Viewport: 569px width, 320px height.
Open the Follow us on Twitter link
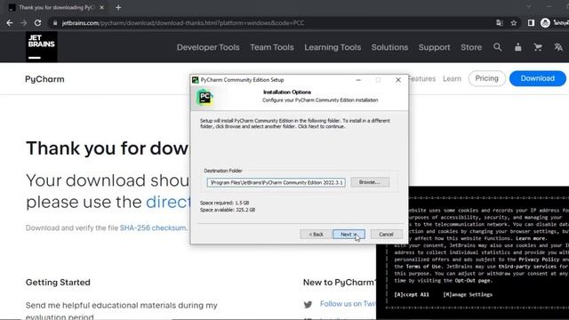[x=348, y=304]
